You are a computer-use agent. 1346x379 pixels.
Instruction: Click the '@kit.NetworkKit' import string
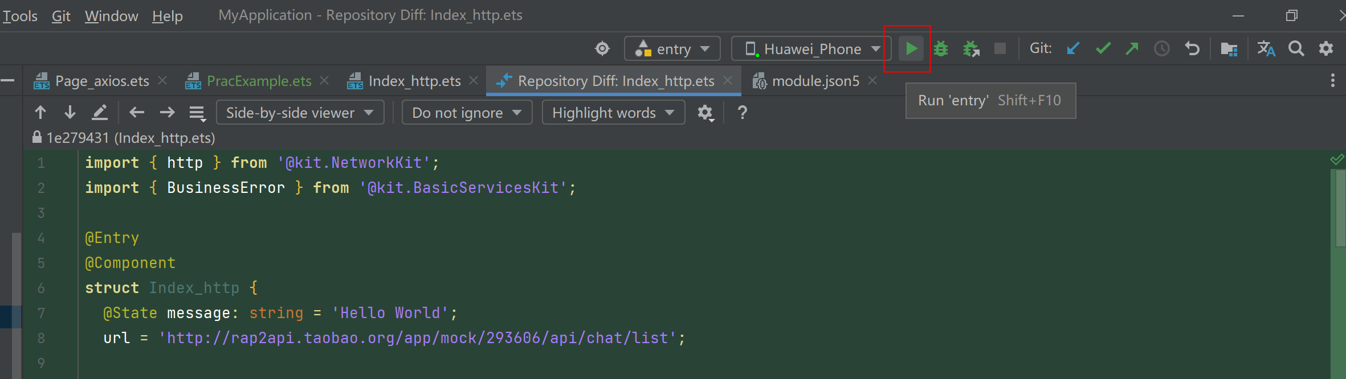(x=354, y=163)
